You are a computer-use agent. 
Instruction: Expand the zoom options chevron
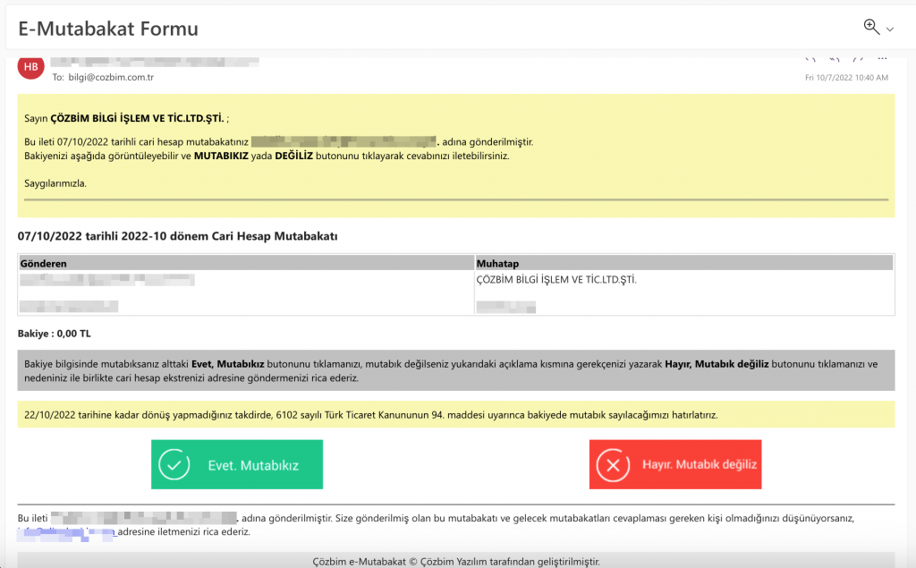tap(890, 30)
